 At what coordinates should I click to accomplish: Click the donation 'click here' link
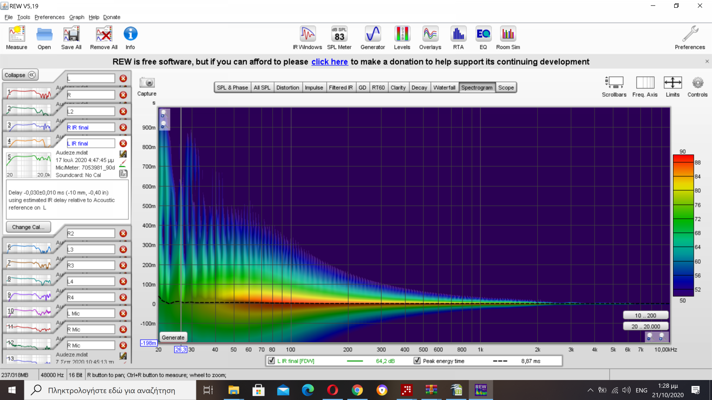(329, 62)
